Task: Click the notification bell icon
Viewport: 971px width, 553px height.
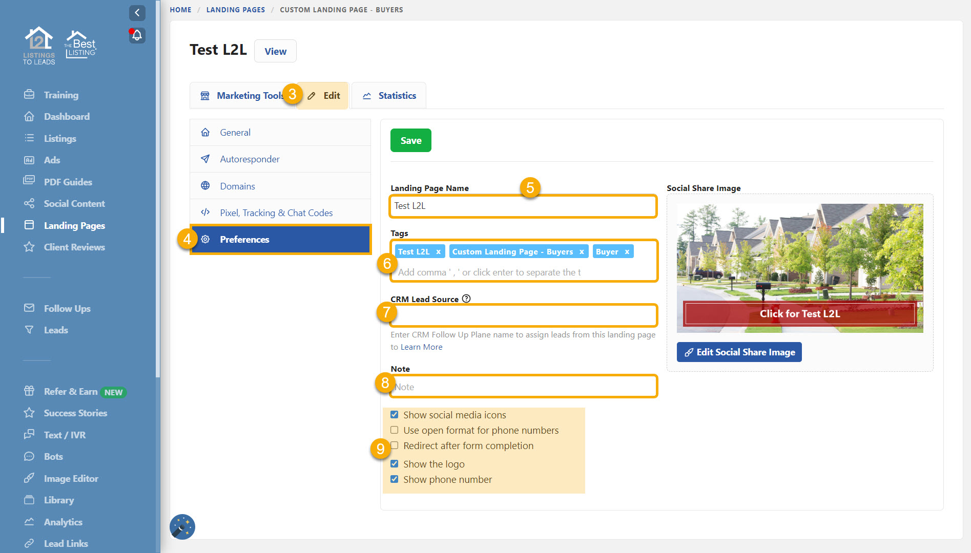Action: pyautogui.click(x=137, y=35)
